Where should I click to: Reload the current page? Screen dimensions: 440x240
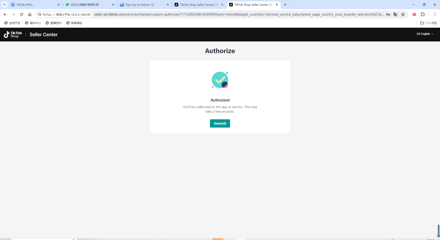point(22,15)
